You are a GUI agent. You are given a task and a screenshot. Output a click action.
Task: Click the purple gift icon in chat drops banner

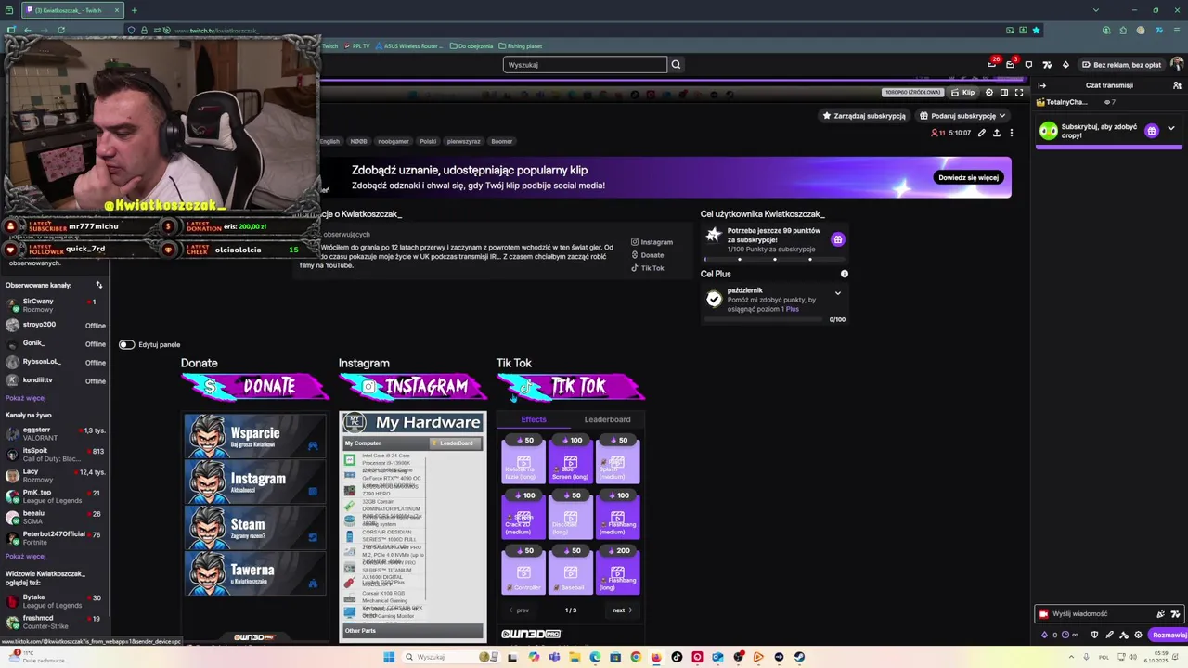pos(1152,131)
